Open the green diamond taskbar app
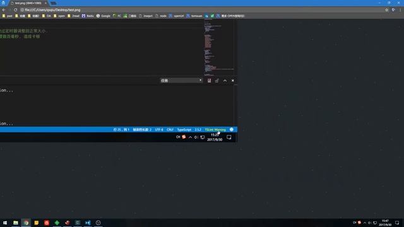Viewport: 404px width, 227px height. (57, 223)
